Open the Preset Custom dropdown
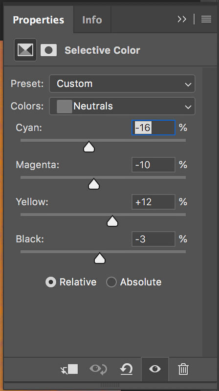Viewport: 219px width, 391px height. 122,84
